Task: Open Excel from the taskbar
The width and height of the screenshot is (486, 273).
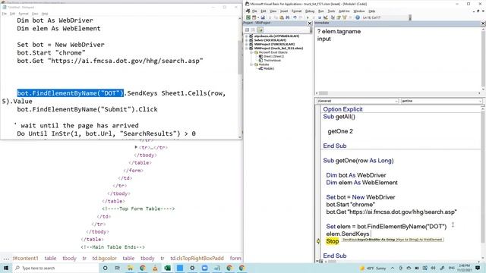Action: [167, 268]
